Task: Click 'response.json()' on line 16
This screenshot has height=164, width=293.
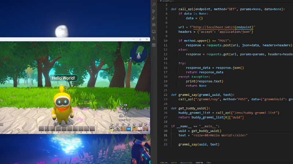Action: (x=230, y=68)
